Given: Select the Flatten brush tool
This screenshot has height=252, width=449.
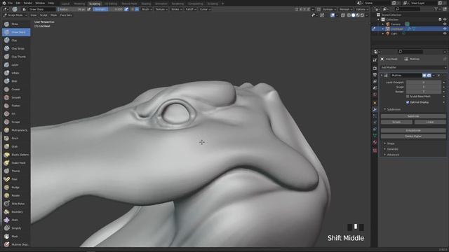Looking at the screenshot, I should click(16, 106).
